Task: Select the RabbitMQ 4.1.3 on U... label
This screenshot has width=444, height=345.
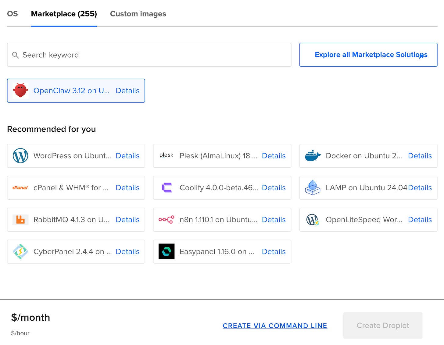Action: (x=71, y=220)
